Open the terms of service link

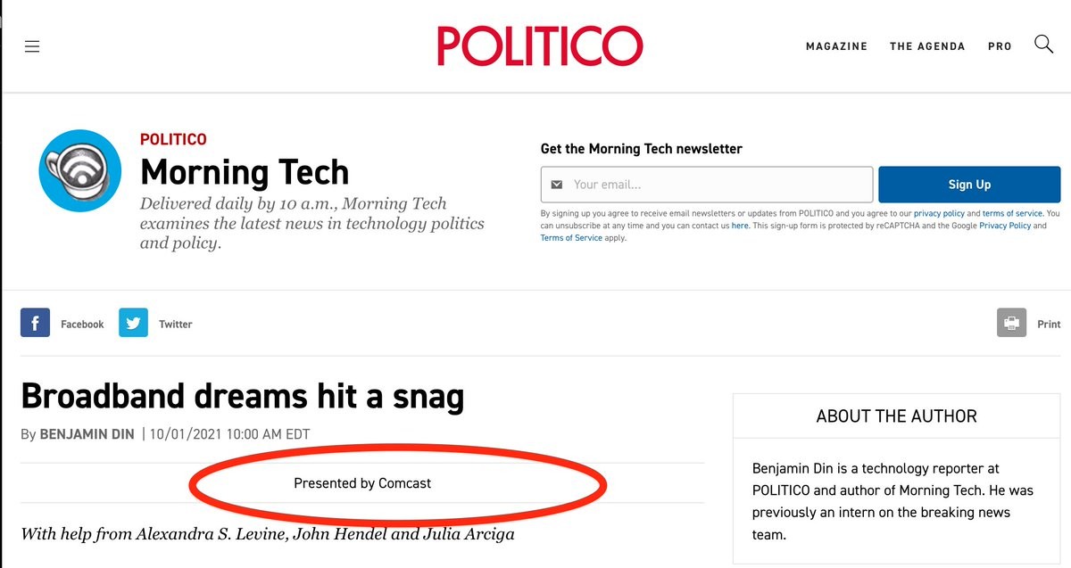point(1012,214)
